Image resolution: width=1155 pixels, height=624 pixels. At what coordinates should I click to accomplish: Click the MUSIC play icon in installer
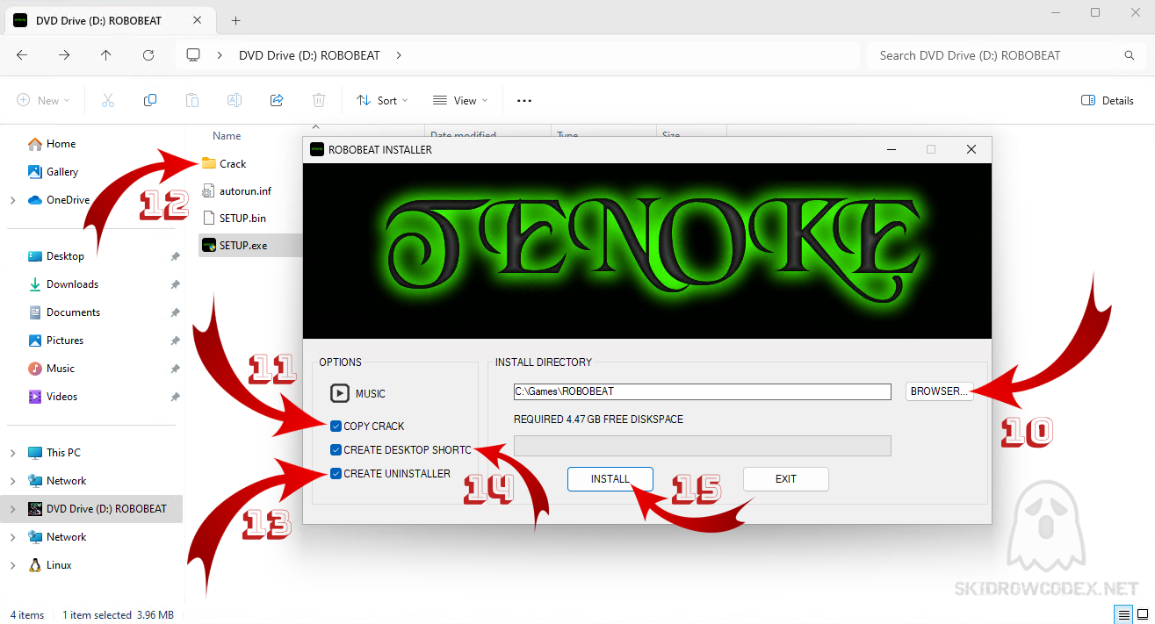pyautogui.click(x=339, y=393)
